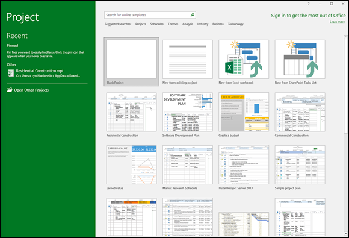Click Sign in to get the most out of Office
Viewport: 349px width, 238px height.
point(308,16)
